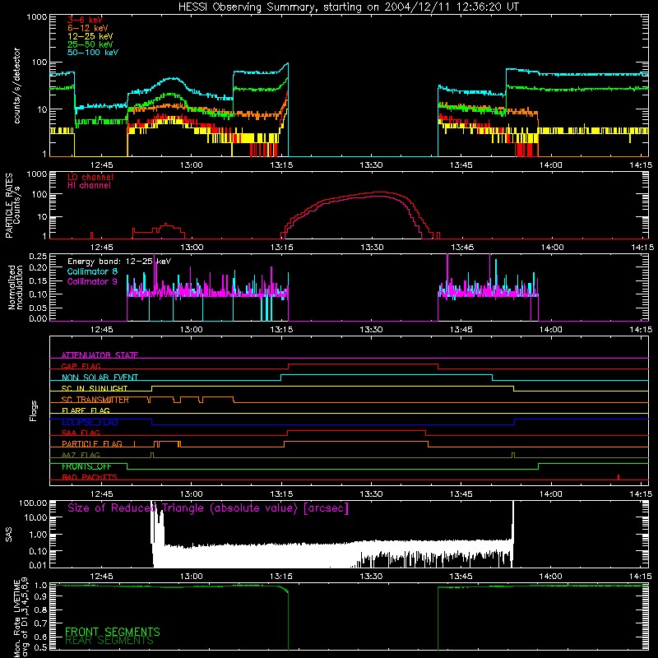Click the ECLIPSE FLAG label

[x=90, y=422]
